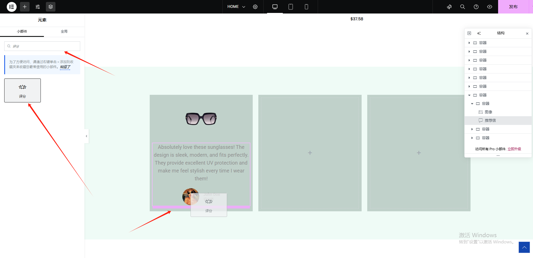This screenshot has width=533, height=258.
Task: Open the HOME page dropdown
Action: click(236, 7)
